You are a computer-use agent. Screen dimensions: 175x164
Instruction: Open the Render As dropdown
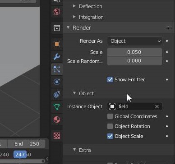135,41
